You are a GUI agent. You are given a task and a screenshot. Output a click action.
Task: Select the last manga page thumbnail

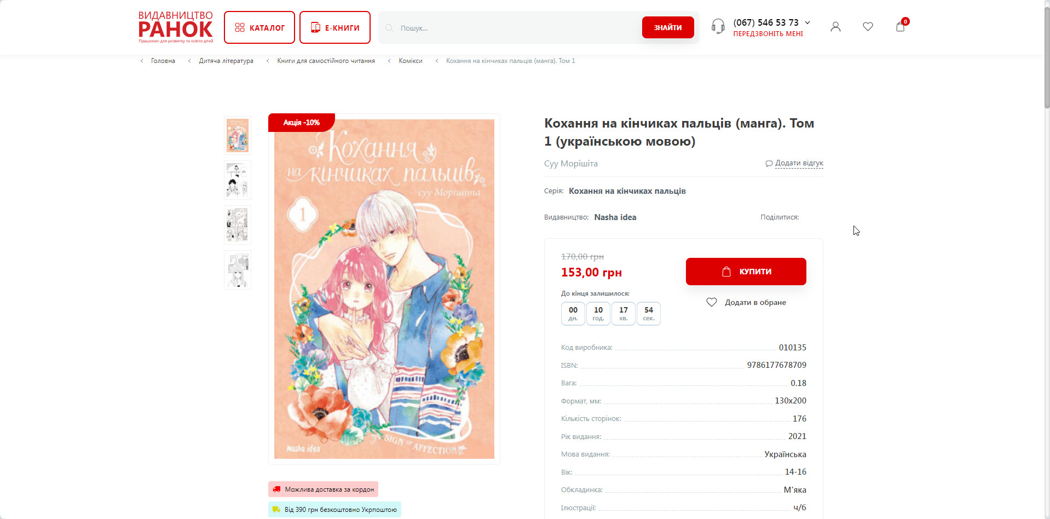click(238, 270)
